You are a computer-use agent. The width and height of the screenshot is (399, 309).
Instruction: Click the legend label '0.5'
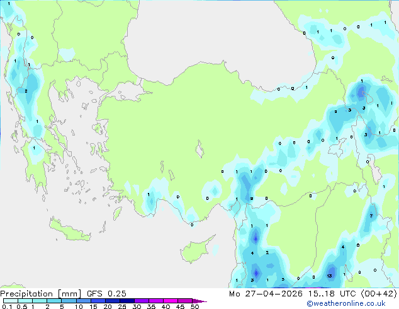tap(21, 306)
